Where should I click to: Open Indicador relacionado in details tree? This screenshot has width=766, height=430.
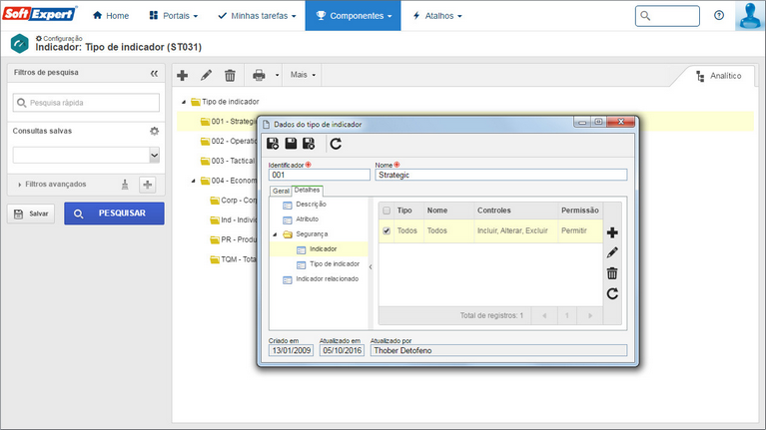[x=327, y=279]
